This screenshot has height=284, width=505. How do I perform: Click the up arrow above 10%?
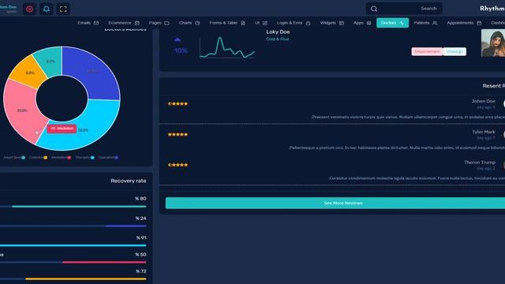(x=178, y=39)
